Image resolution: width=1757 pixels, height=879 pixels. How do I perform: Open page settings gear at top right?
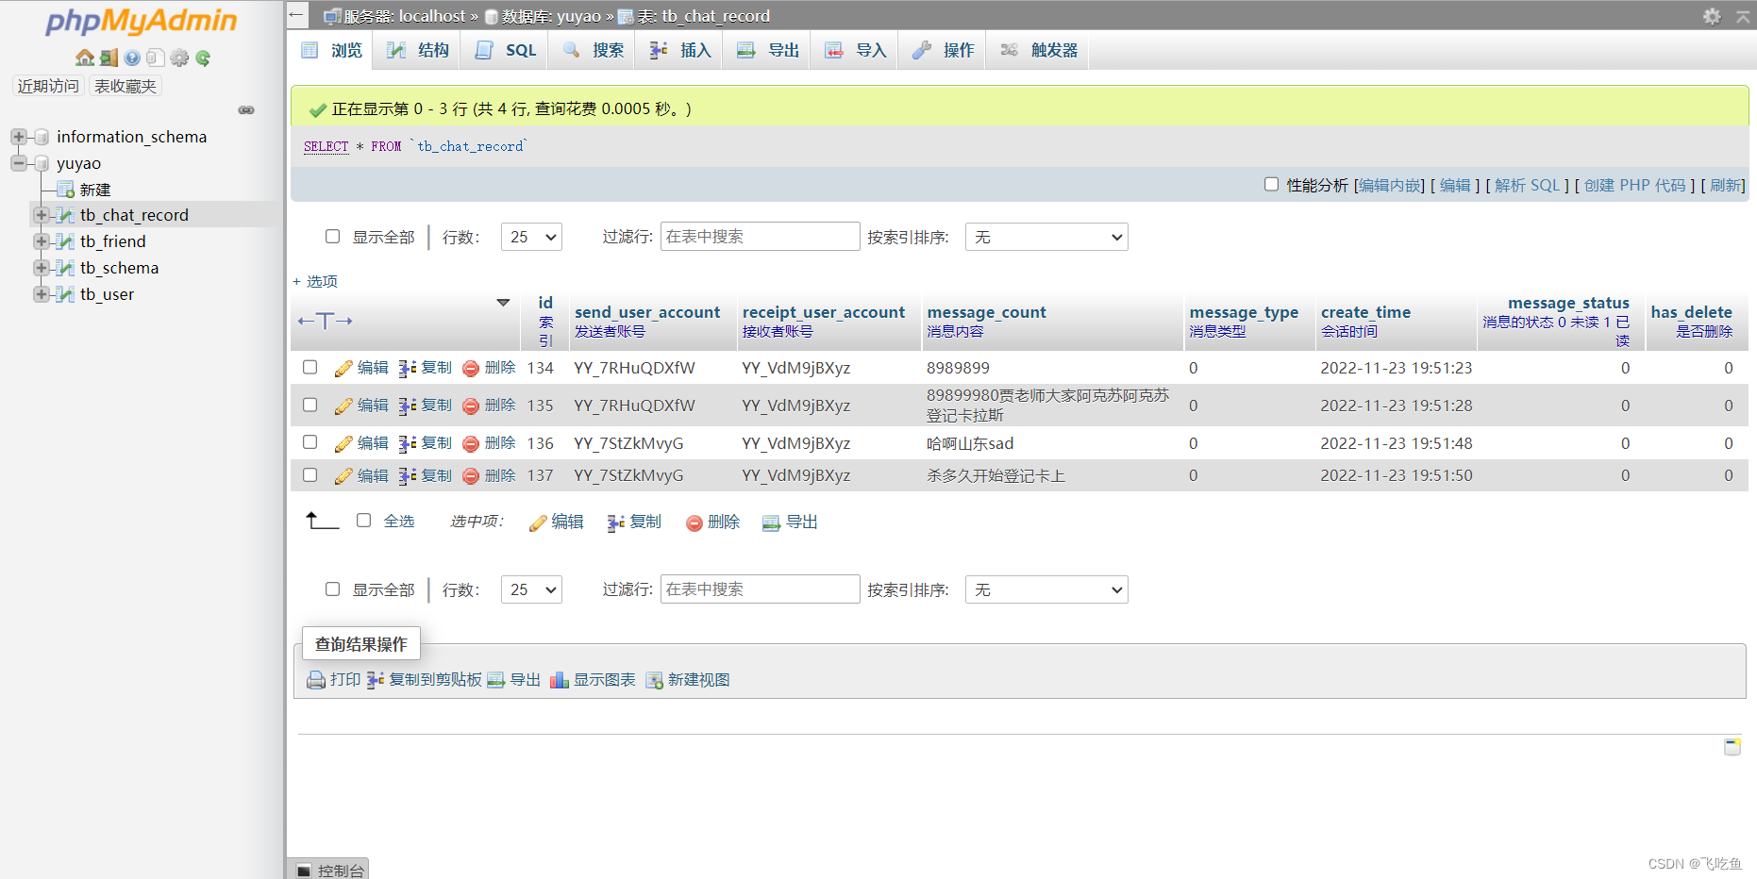[x=1712, y=16]
